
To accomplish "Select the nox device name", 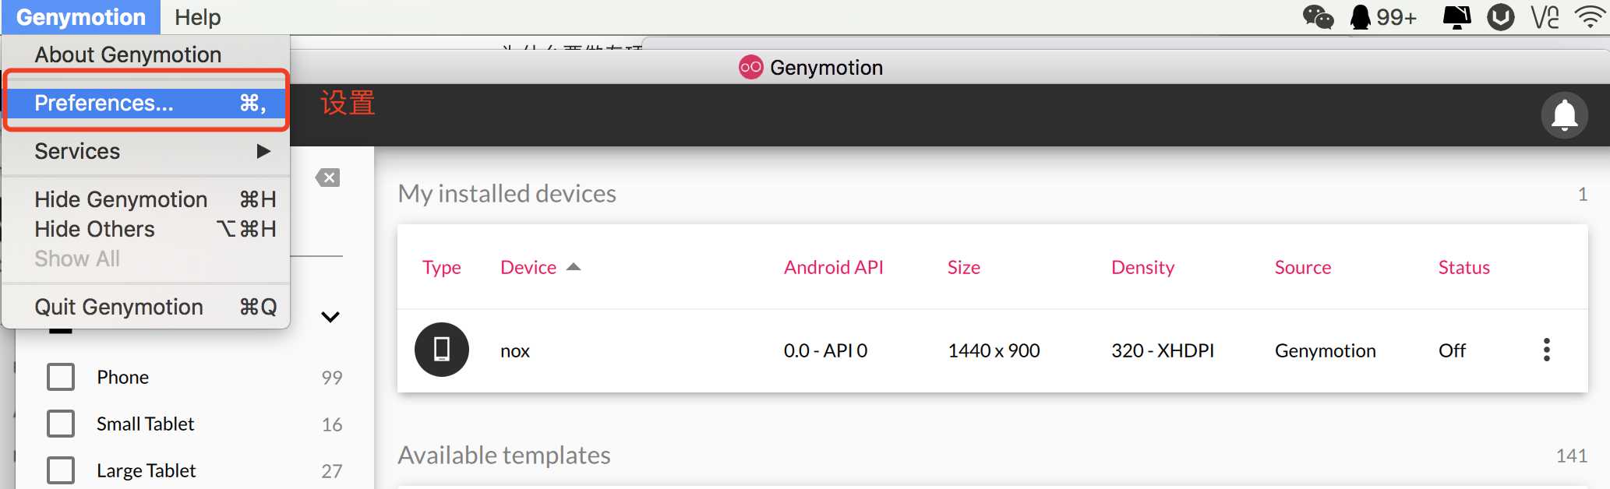I will tap(514, 350).
